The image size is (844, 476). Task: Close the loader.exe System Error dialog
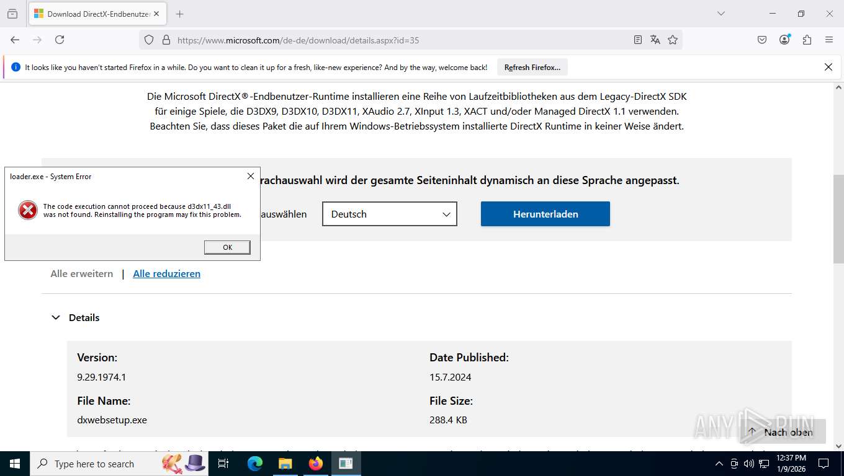coord(251,176)
